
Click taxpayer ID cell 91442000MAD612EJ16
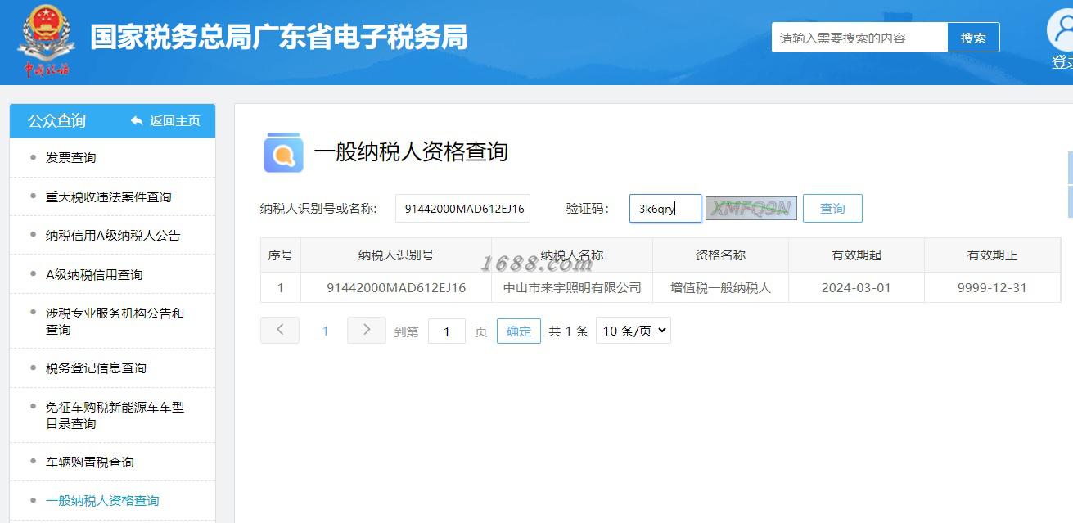(x=396, y=288)
